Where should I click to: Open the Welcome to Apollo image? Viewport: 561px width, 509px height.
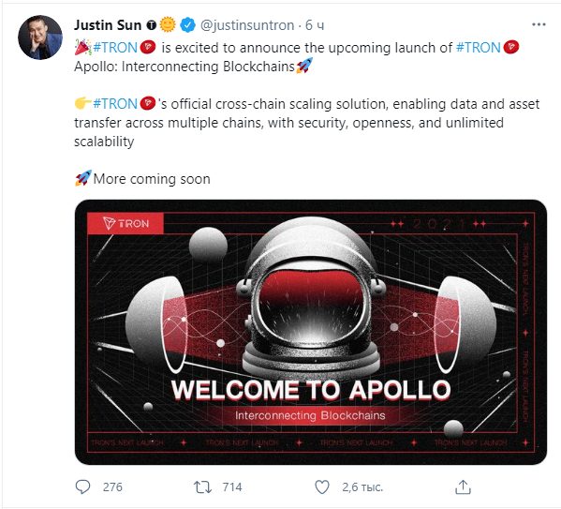311,332
